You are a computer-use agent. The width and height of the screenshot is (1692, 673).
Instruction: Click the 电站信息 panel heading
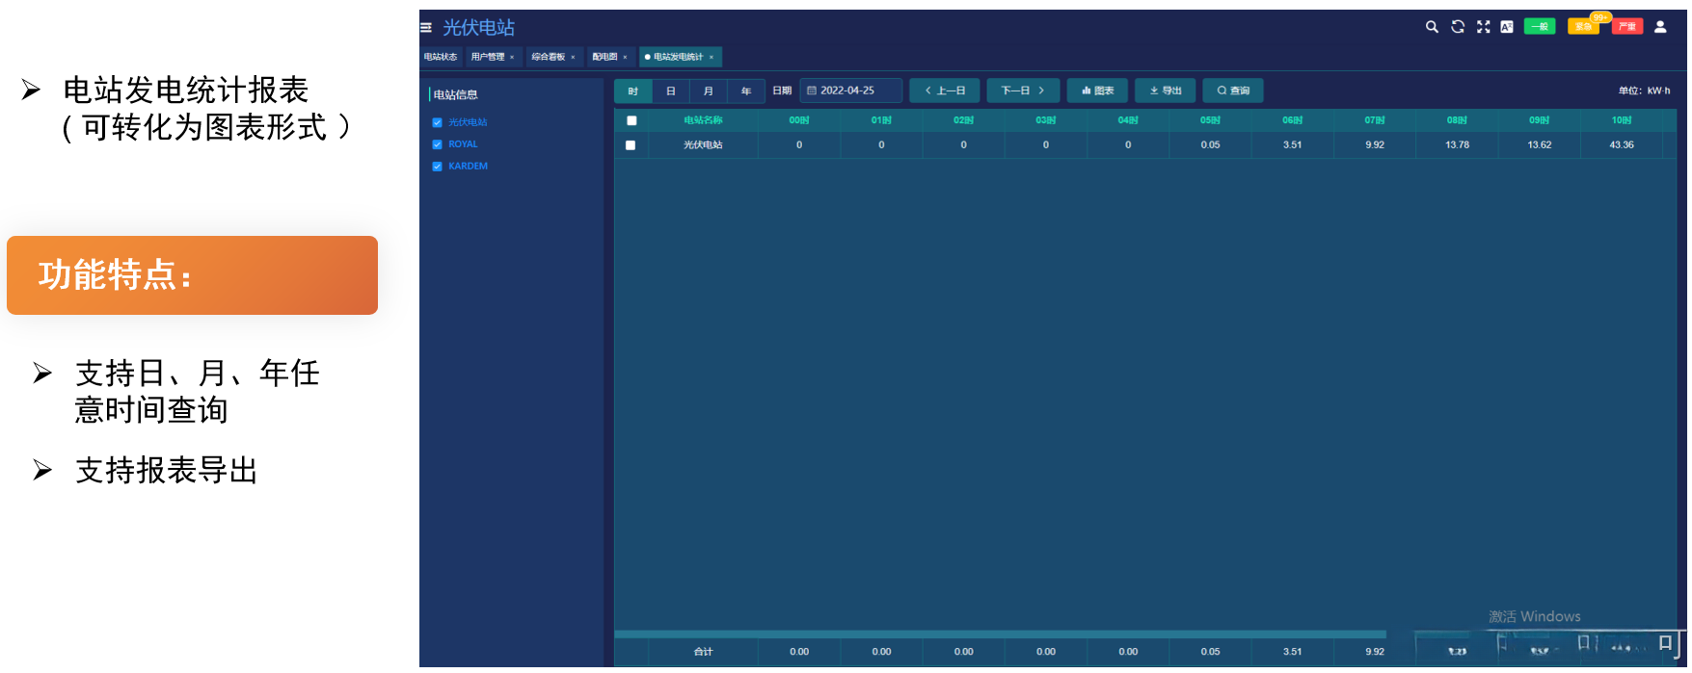tap(455, 94)
